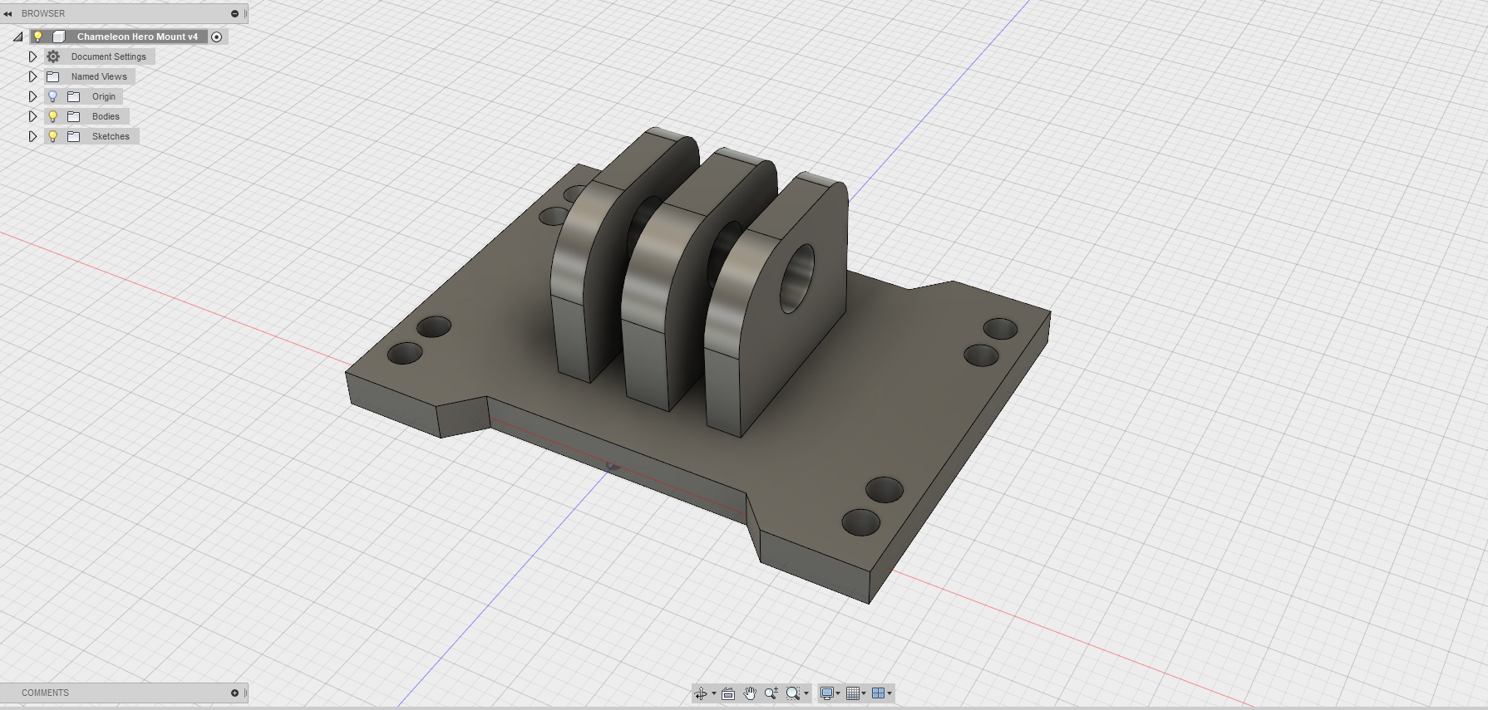Screen dimensions: 1488x710
Task: Minimize the Browser panel using minus button
Action: 234,13
